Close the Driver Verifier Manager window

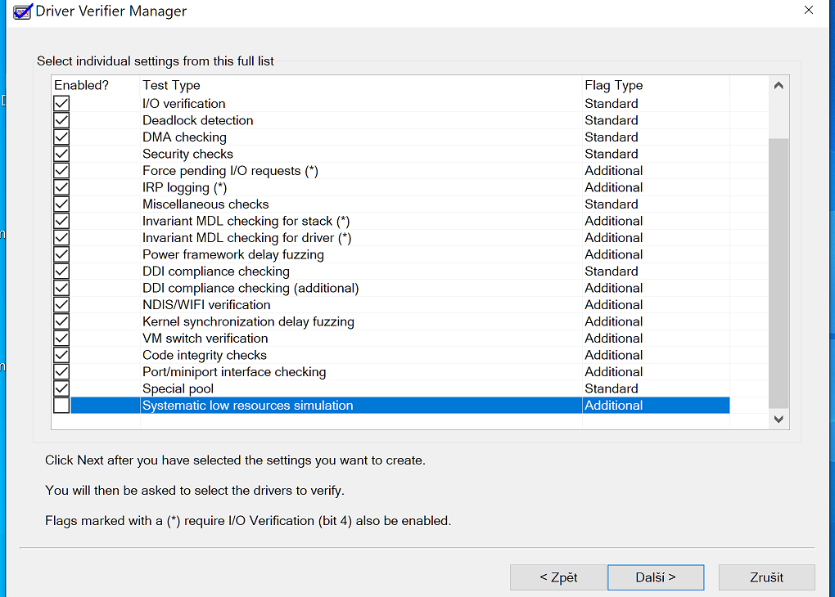pos(809,11)
